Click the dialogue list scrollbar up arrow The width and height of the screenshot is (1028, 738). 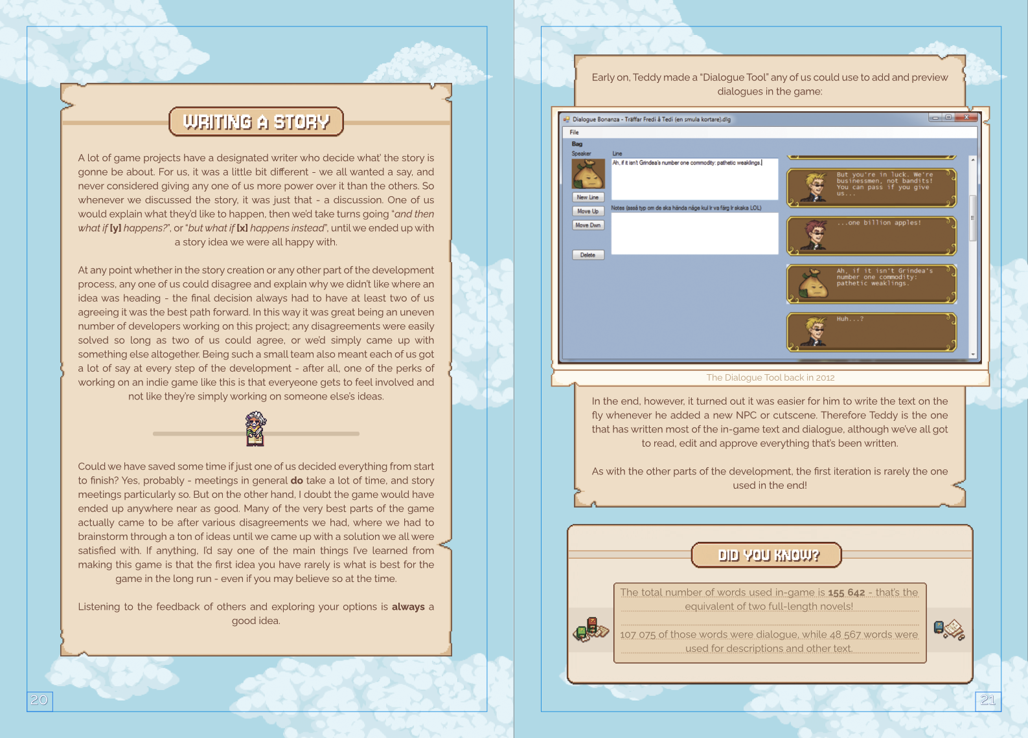973,159
